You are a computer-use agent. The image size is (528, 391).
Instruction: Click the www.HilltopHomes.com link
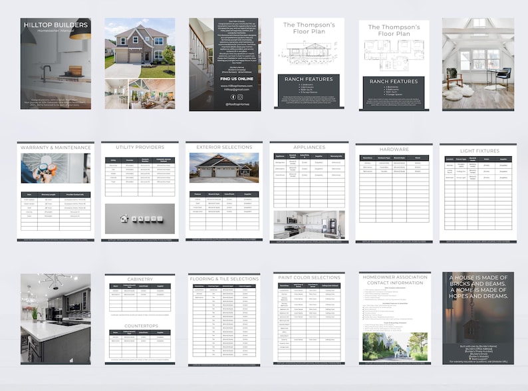[237, 86]
